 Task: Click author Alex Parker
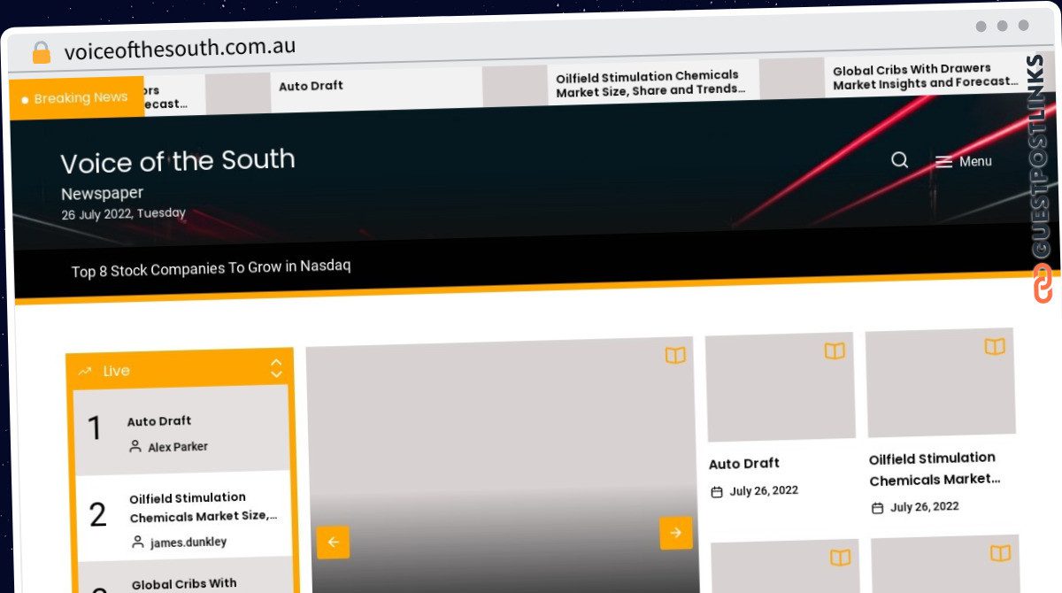point(178,447)
